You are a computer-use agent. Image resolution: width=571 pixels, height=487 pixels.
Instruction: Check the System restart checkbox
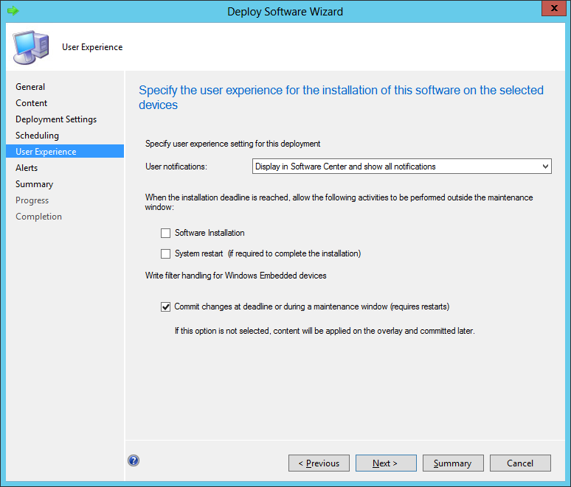point(165,253)
